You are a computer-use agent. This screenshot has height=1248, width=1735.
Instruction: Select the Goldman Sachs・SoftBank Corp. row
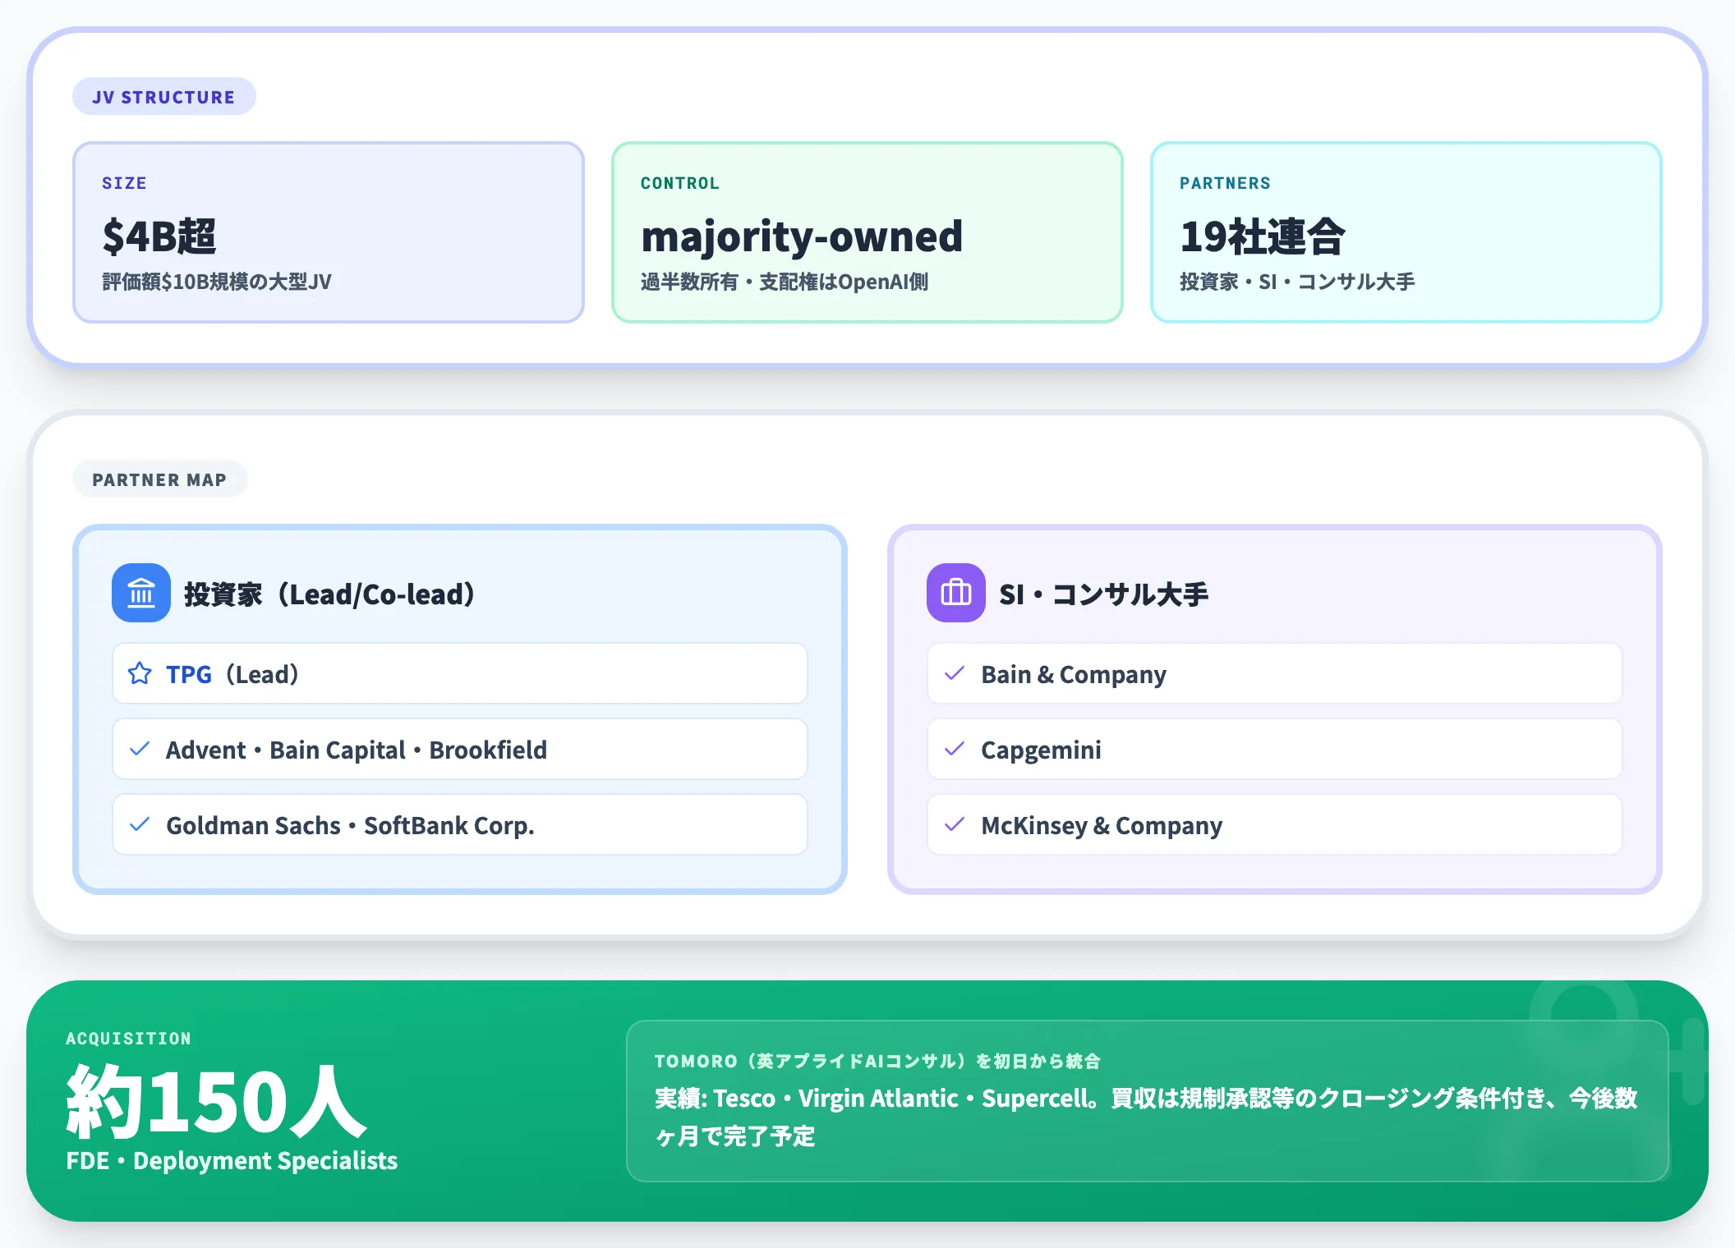460,824
